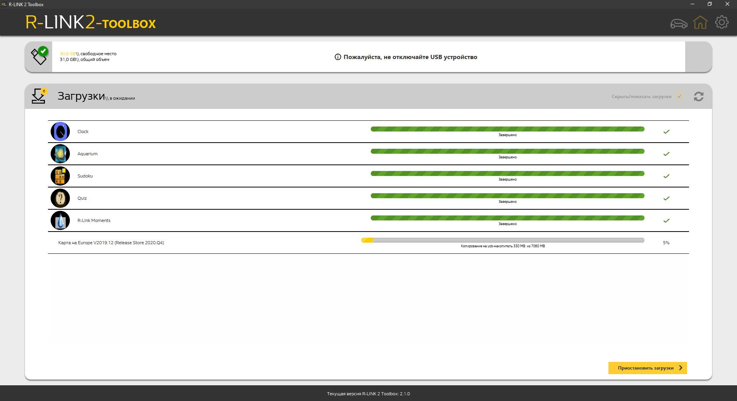Screen dimensions: 737x401
Task: Click Карта на Europe V2019.12 entry
Action: pyautogui.click(x=111, y=243)
